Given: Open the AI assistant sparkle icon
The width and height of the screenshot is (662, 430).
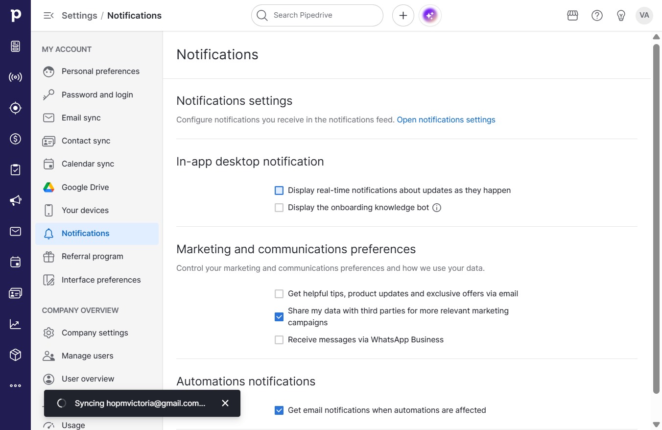Looking at the screenshot, I should point(430,16).
